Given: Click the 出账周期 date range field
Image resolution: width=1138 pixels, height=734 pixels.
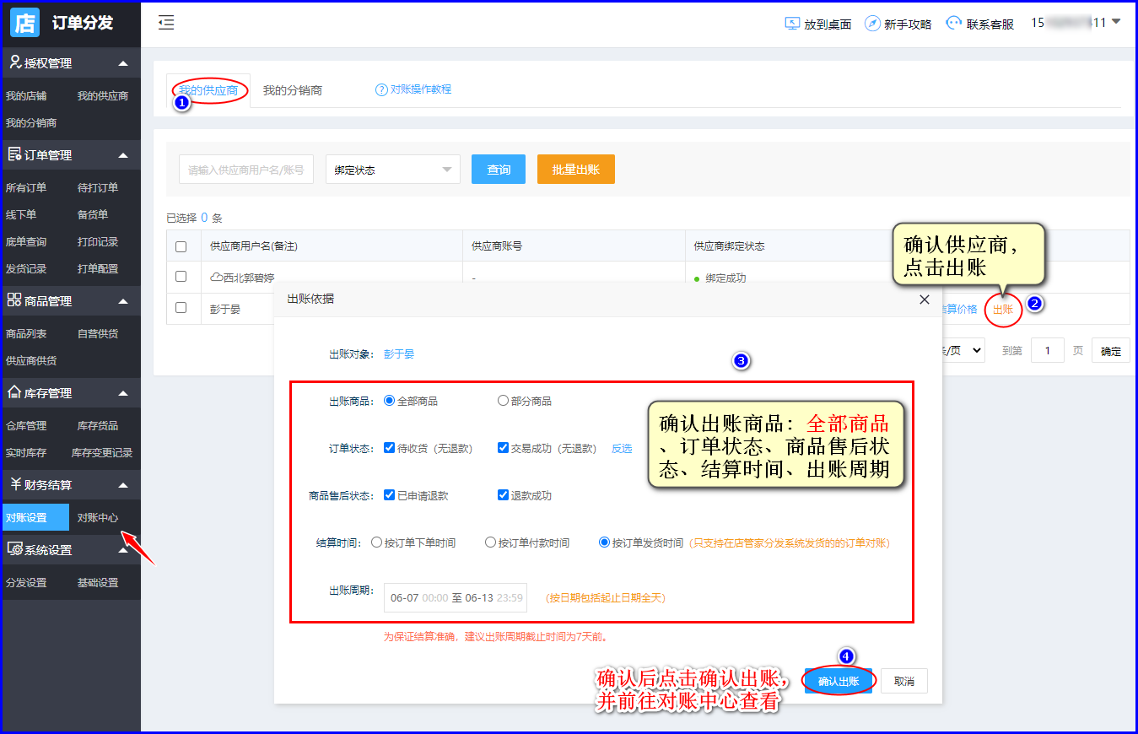Looking at the screenshot, I should pyautogui.click(x=455, y=597).
